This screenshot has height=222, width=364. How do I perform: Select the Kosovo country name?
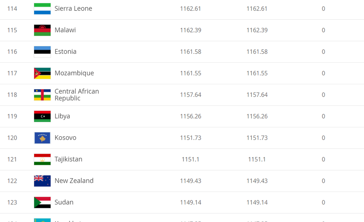(65, 138)
